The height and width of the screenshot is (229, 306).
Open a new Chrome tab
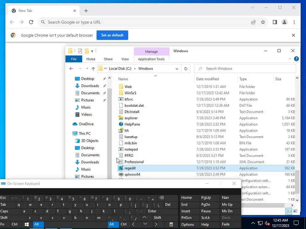(x=86, y=11)
